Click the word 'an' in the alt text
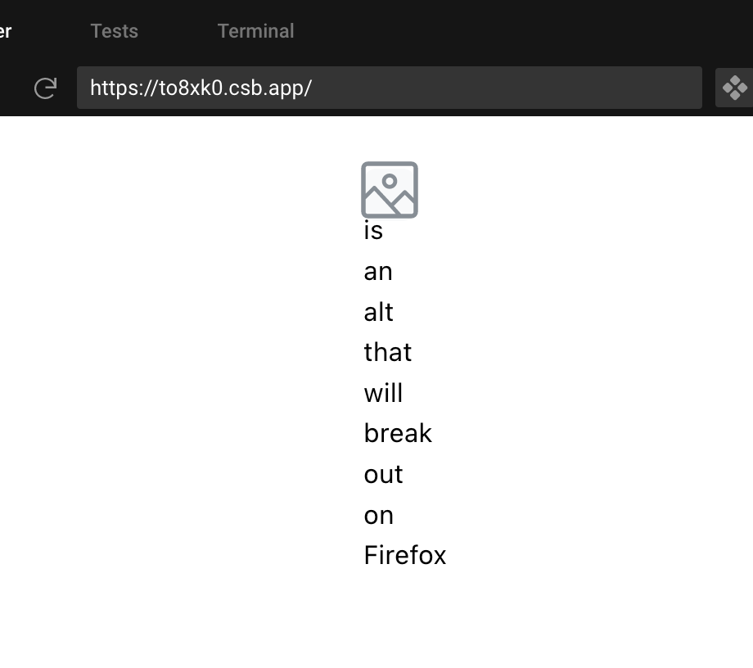This screenshot has height=668, width=753. (x=378, y=271)
